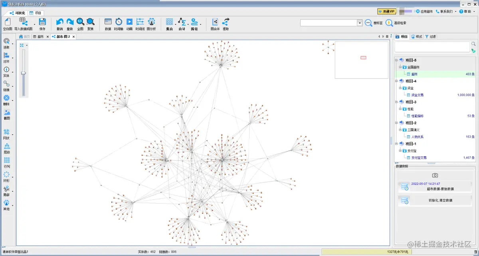Create a new blank graph (空白图)

pos(7,24)
